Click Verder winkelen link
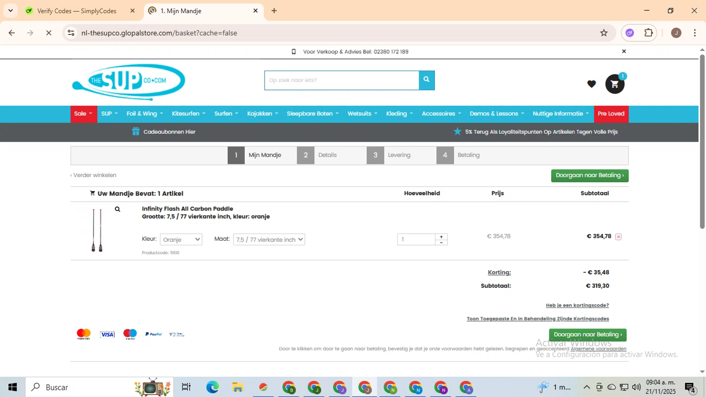The image size is (706, 397). 93,175
